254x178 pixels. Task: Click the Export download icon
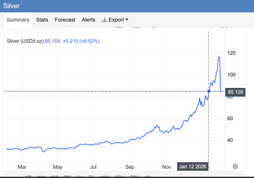[104, 20]
